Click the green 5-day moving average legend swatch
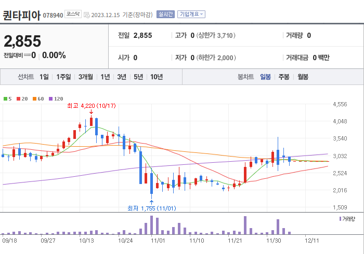The height and width of the screenshot is (254, 364). point(5,99)
